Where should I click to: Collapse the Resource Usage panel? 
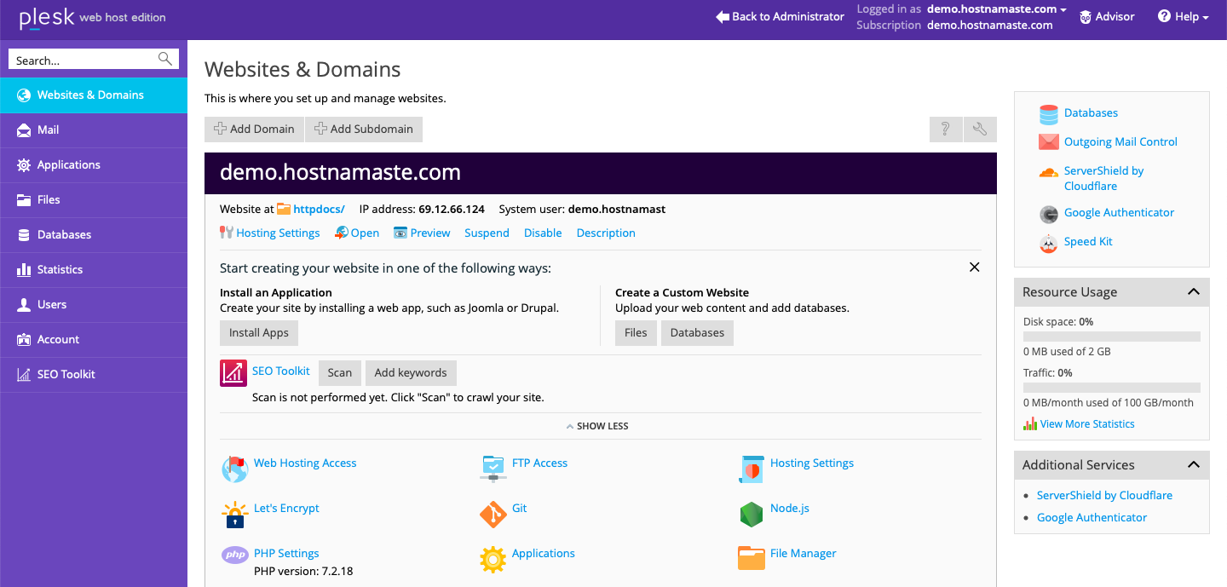tap(1194, 292)
